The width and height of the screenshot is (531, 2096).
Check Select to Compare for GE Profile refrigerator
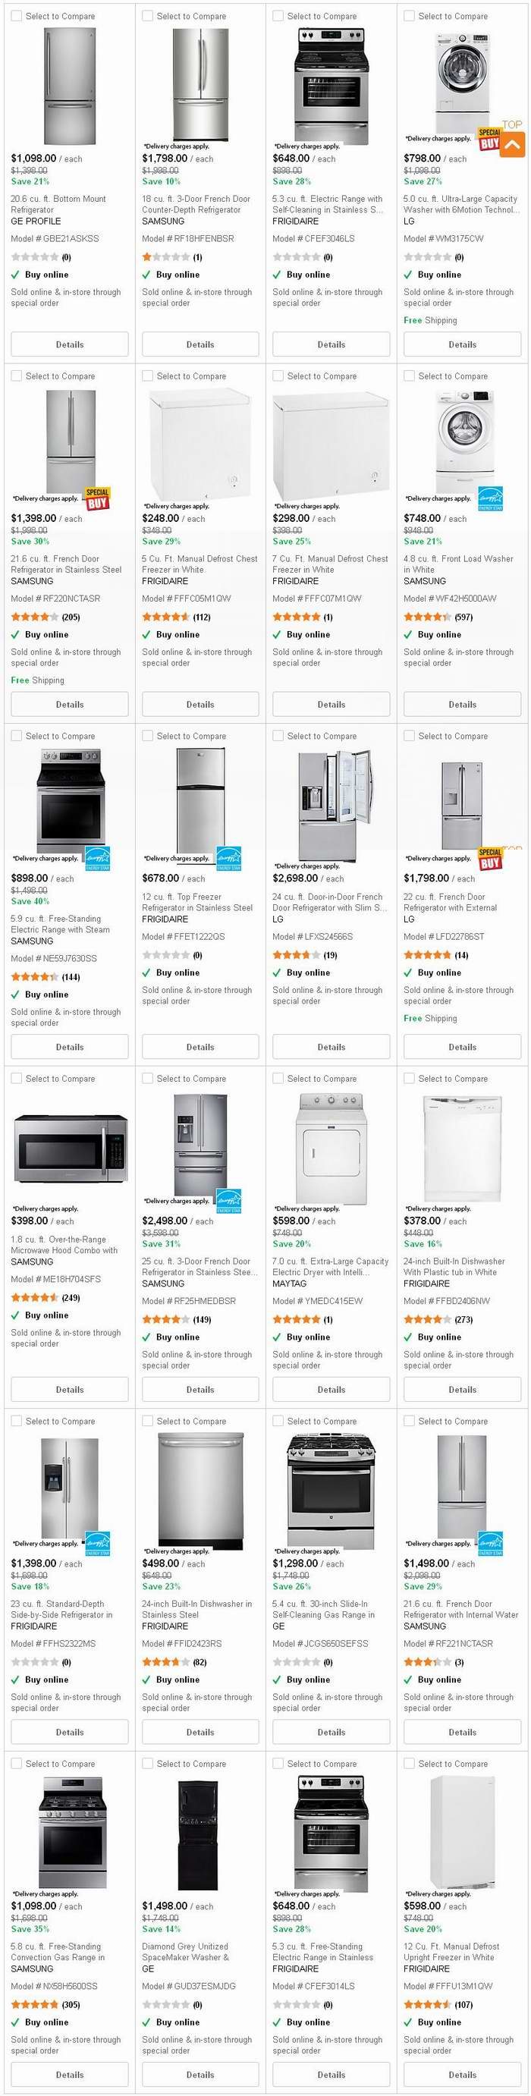pyautogui.click(x=16, y=15)
